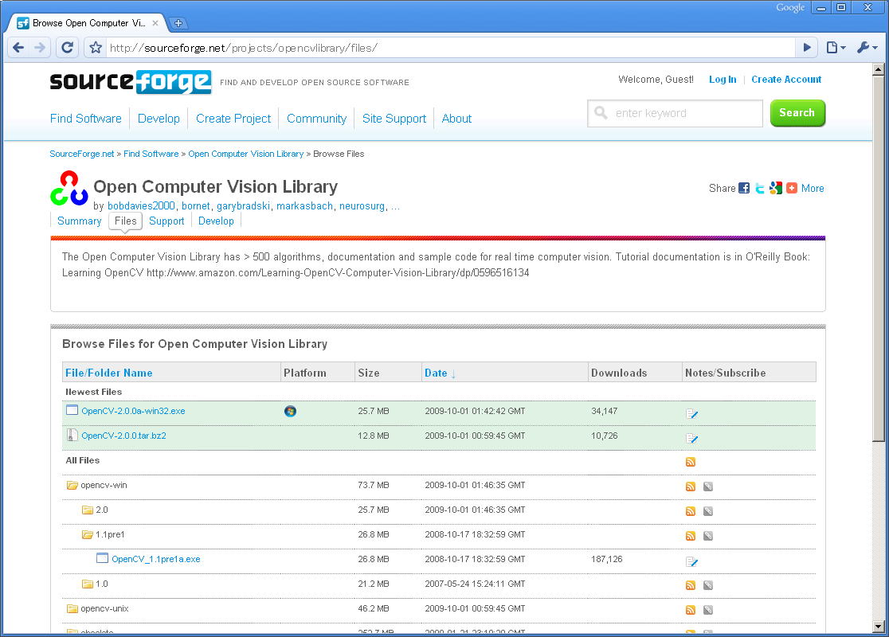This screenshot has height=637, width=889.
Task: Click the grey subscribe icon for folder 1.0
Action: (707, 585)
